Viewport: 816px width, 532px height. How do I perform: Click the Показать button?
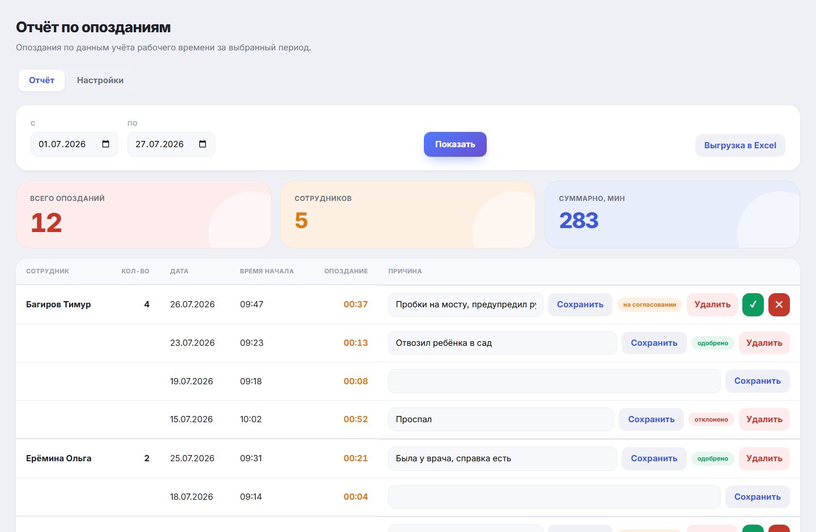(455, 144)
